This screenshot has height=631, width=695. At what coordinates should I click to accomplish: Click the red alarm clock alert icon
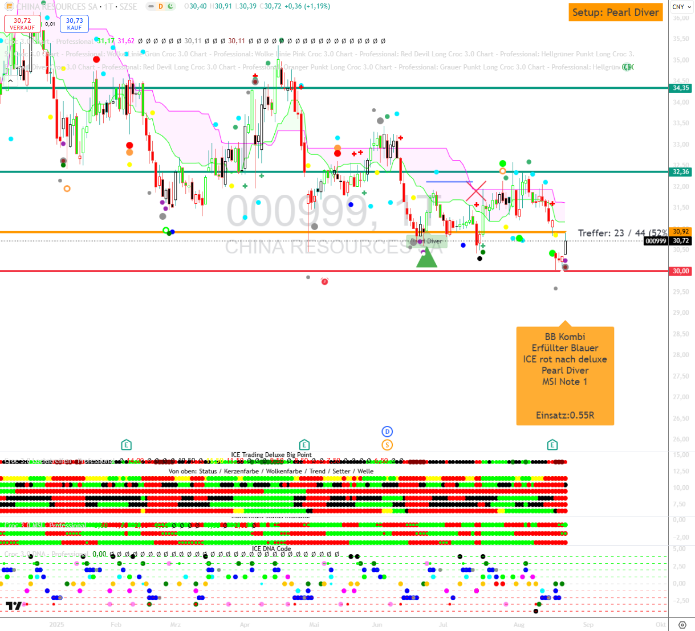click(324, 281)
